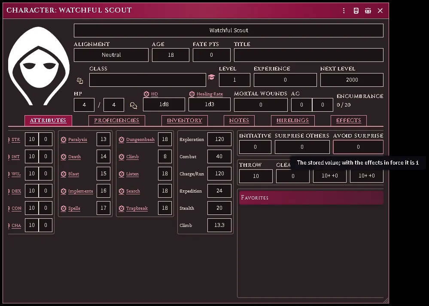
Task: Click the dice icon beside Death save
Action: [x=64, y=157]
